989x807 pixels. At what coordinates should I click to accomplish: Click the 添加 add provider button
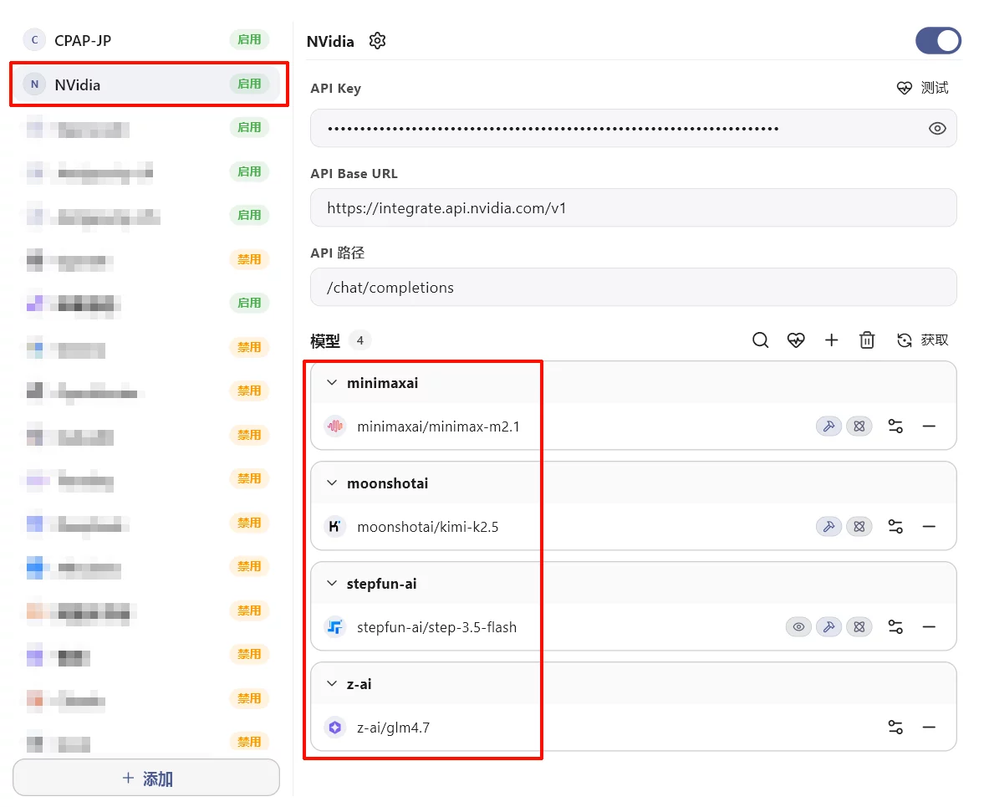146,779
